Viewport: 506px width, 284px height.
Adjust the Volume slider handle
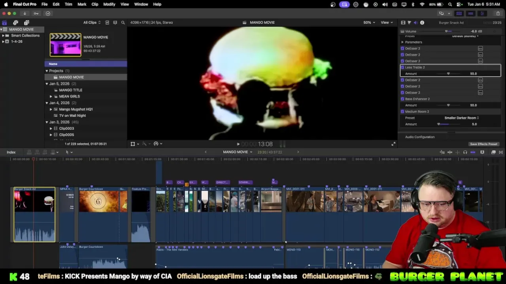click(446, 32)
